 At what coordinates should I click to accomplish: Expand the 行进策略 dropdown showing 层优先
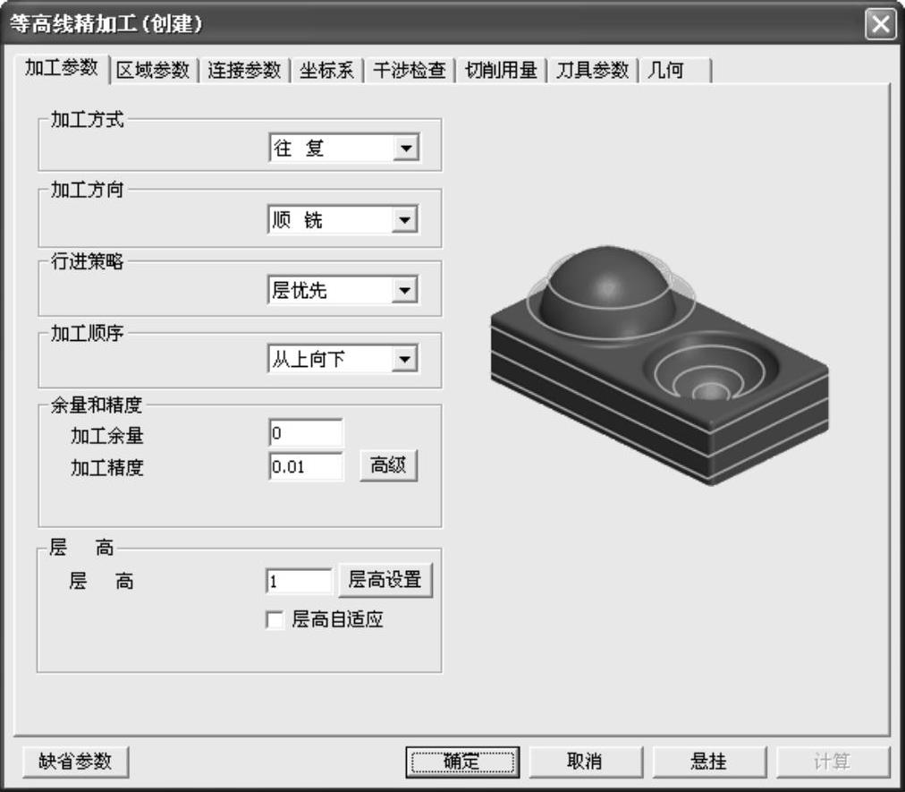point(406,290)
